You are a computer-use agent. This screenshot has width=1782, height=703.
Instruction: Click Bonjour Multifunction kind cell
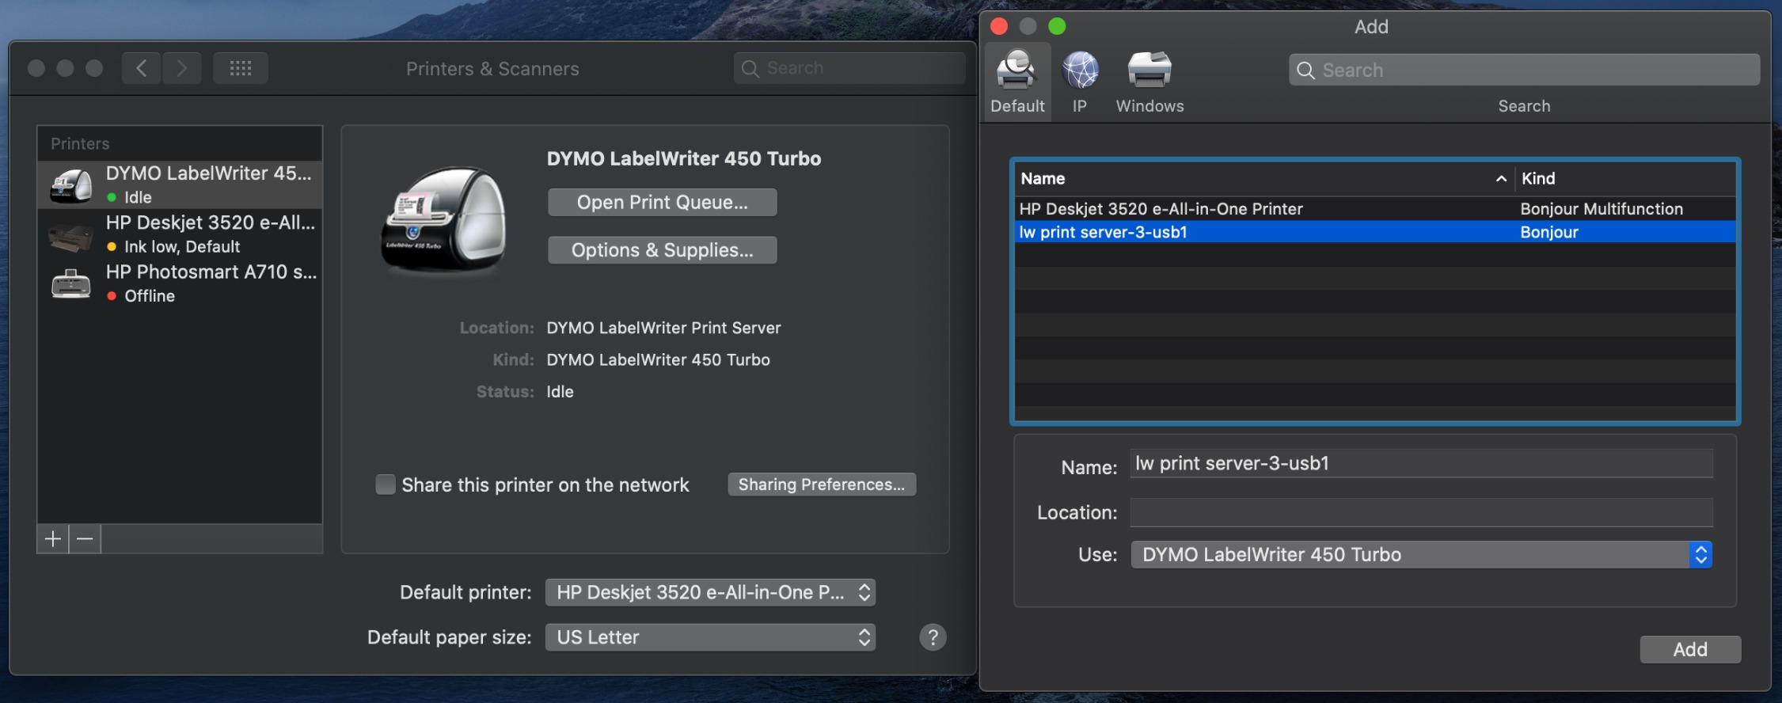click(x=1601, y=209)
